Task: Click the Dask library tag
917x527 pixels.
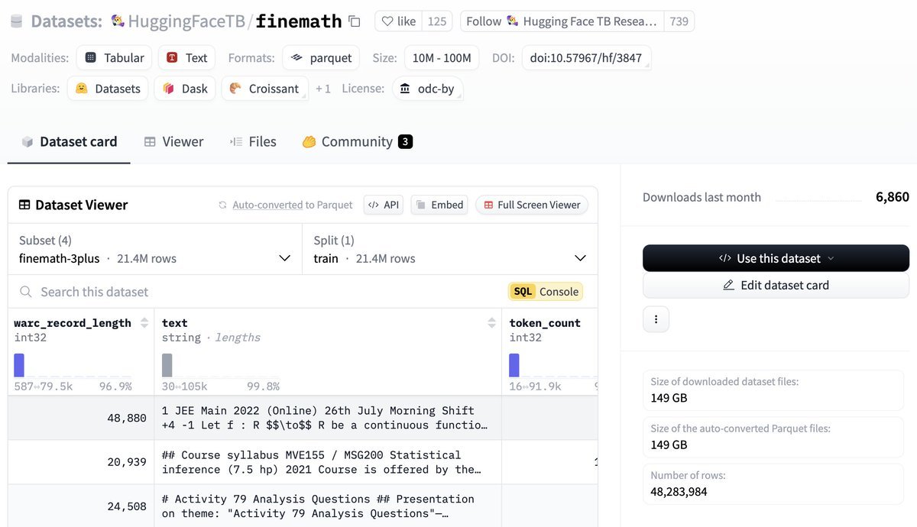Action: (x=185, y=89)
